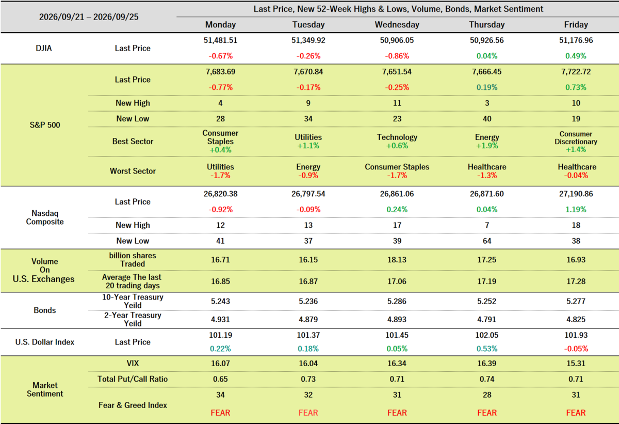The image size is (619, 424).
Task: Select the S&P 500 Friday price 7,722.72
Action: pos(576,71)
